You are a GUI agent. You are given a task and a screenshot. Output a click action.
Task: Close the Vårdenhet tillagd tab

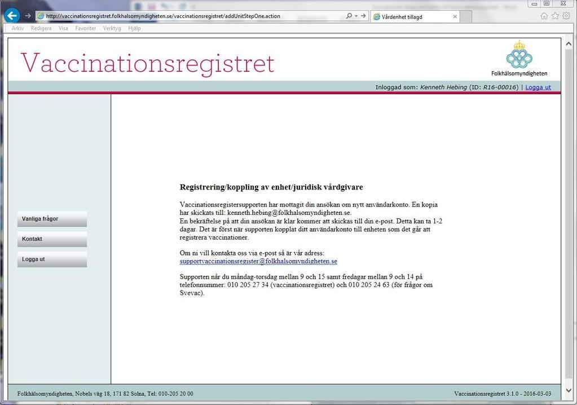(x=455, y=16)
